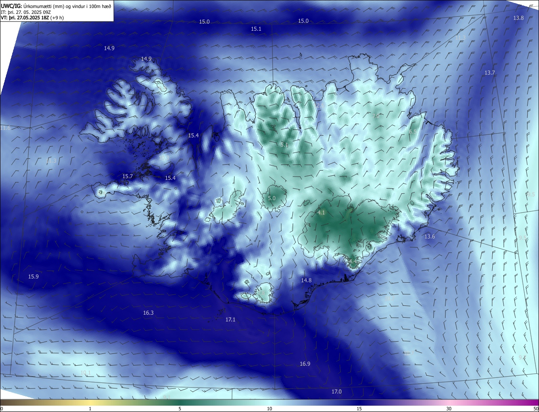The image size is (539, 412).
Task: Click the 6.5 value label on the map
Action: [413, 132]
